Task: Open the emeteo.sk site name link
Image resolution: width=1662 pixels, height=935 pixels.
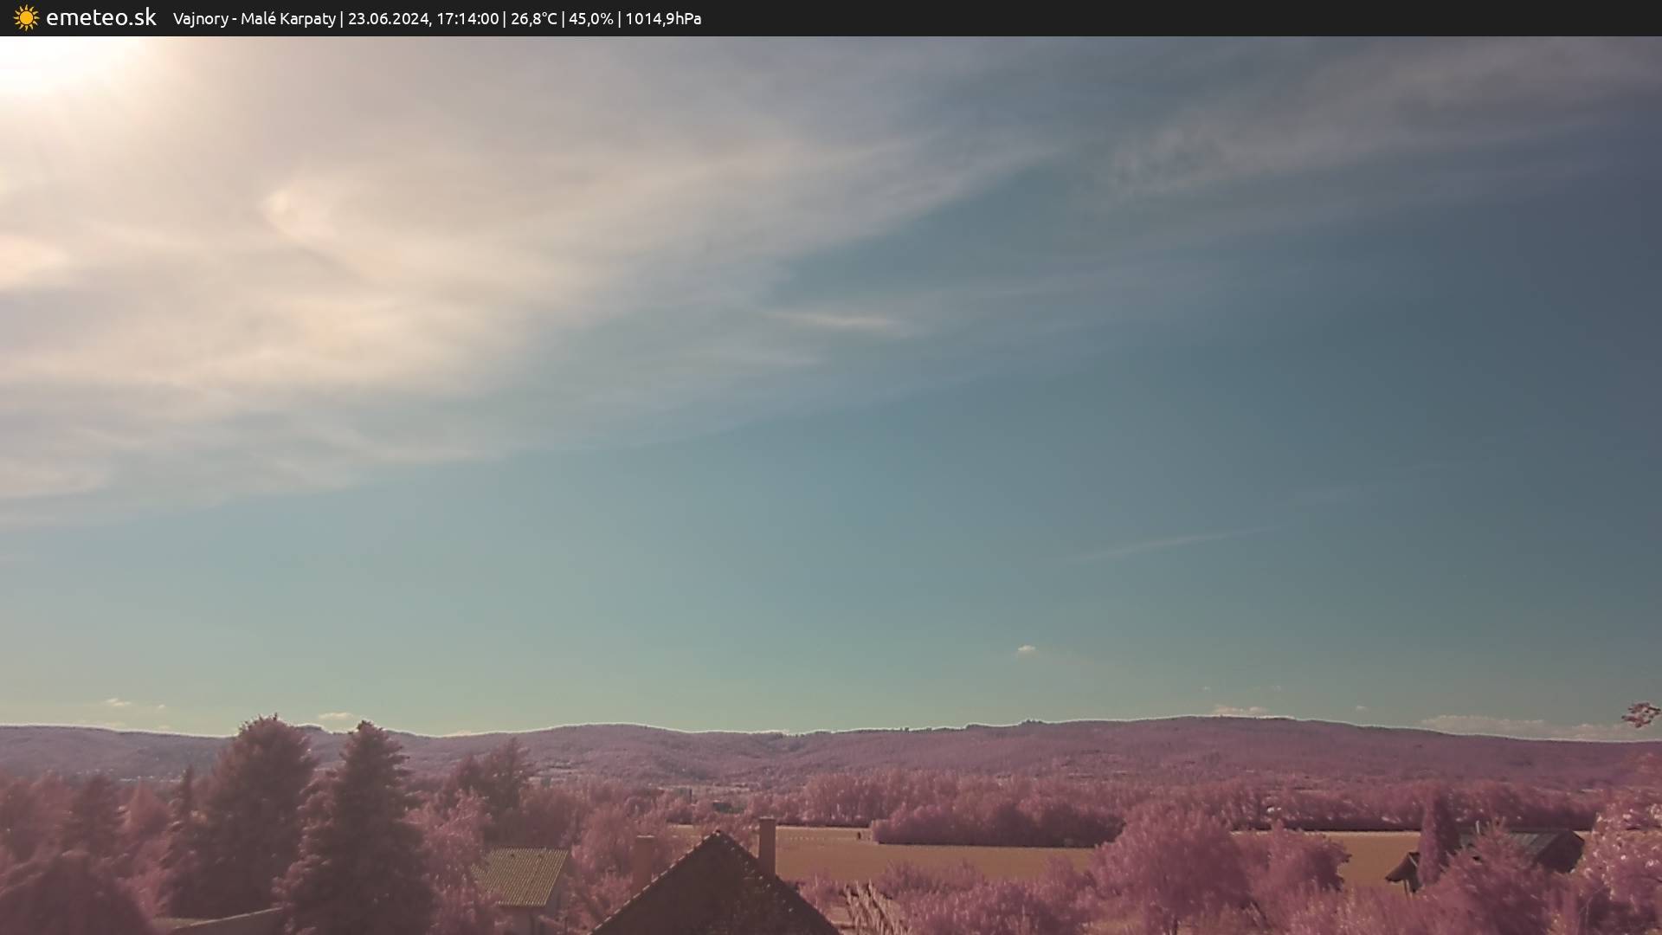Action: (x=100, y=17)
